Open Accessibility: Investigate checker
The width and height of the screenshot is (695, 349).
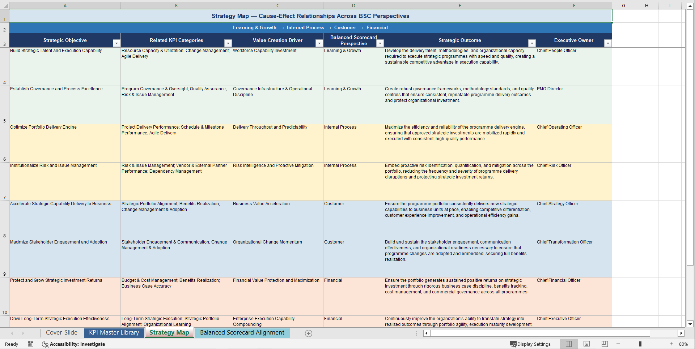point(73,344)
